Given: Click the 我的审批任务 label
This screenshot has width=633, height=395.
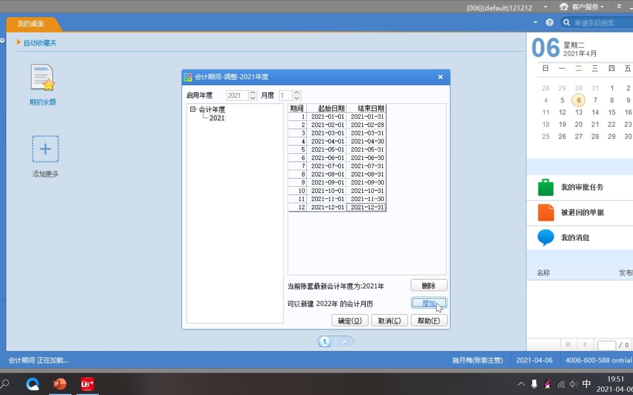Looking at the screenshot, I should [582, 187].
